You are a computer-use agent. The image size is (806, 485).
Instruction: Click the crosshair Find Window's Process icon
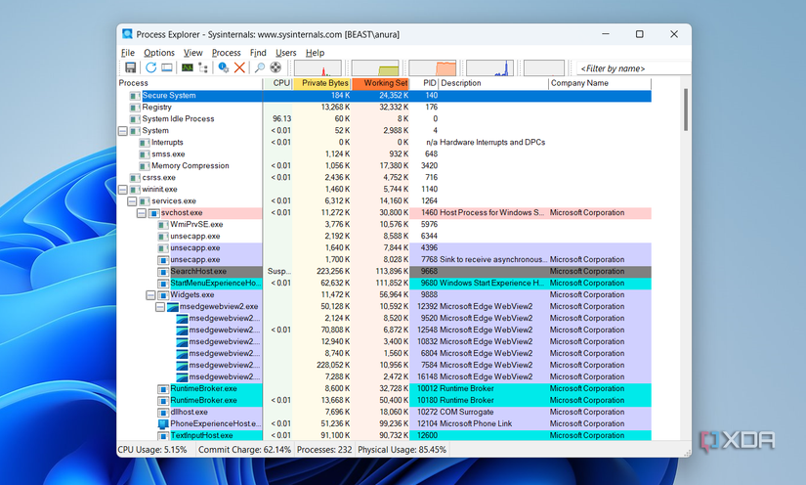pyautogui.click(x=276, y=67)
